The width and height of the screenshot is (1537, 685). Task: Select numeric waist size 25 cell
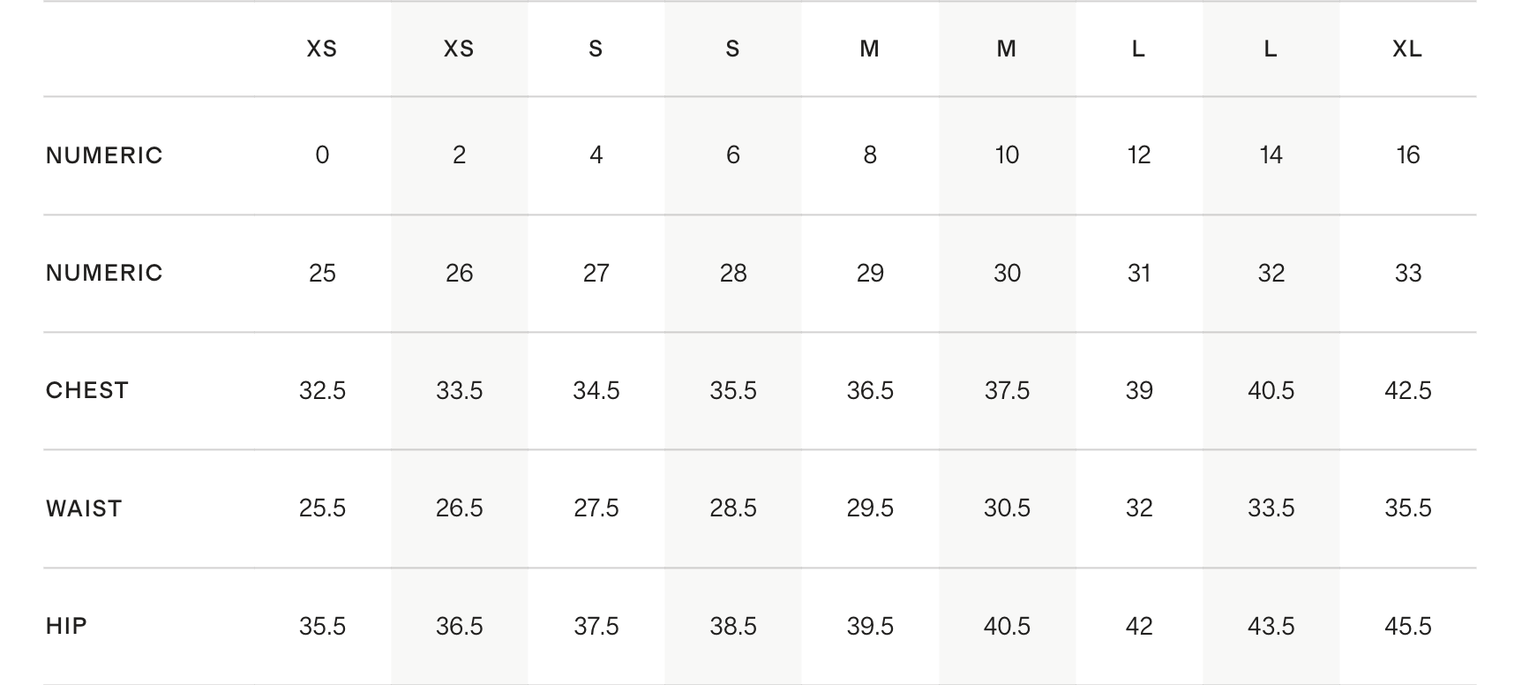(x=322, y=273)
